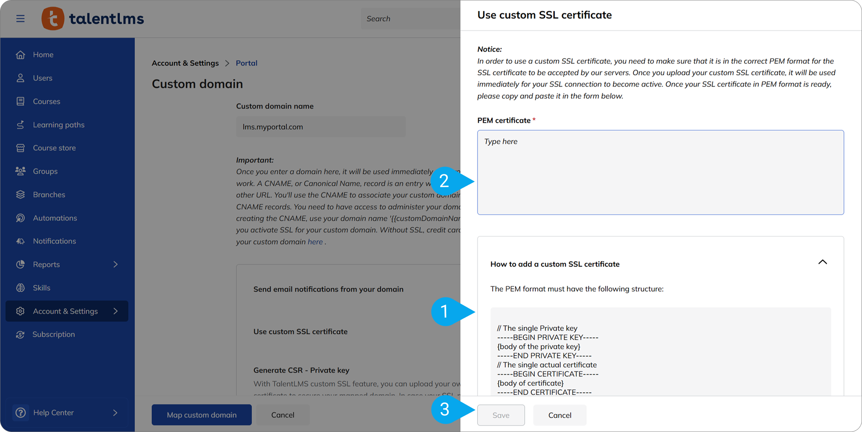Click the Branches layers icon
This screenshot has width=862, height=432.
click(x=20, y=195)
